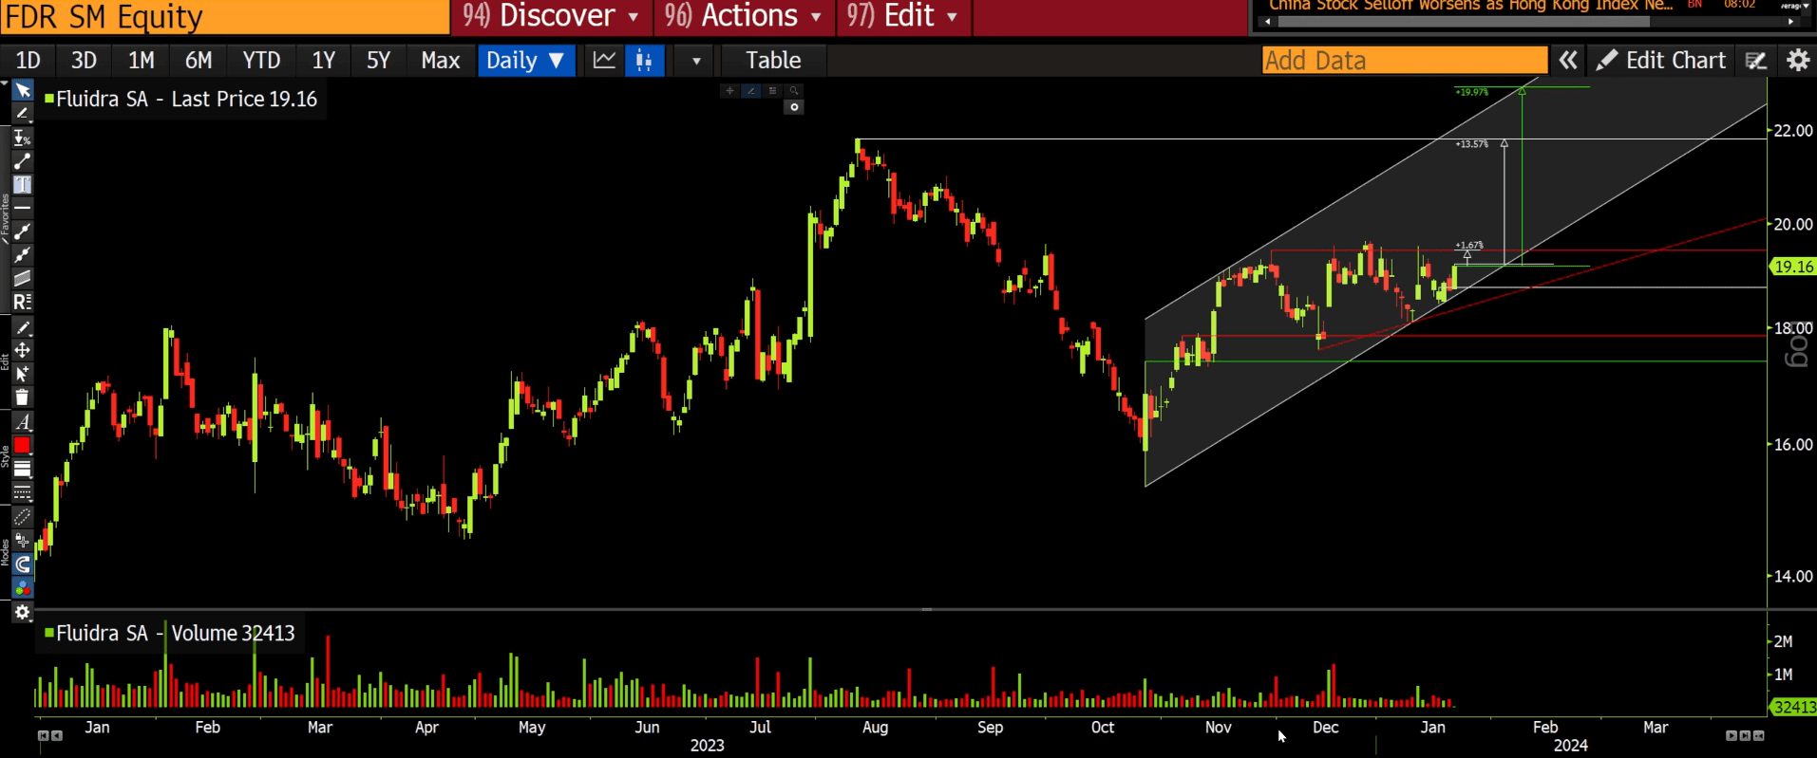This screenshot has height=758, width=1817.
Task: Open the pencil edit tool dropdown
Action: coord(22,327)
